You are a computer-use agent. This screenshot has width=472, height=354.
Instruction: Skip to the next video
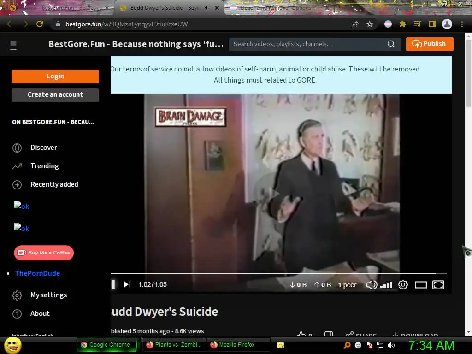coord(127,284)
